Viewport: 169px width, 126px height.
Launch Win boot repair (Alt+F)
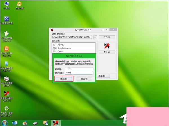(7, 81)
